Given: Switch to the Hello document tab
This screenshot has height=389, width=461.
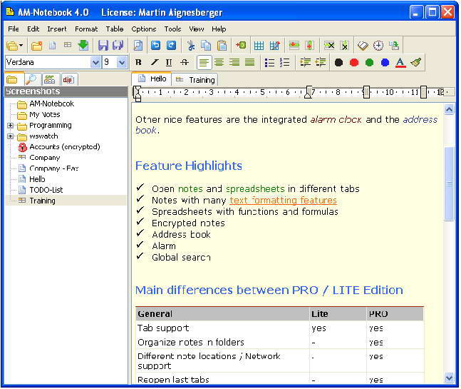Looking at the screenshot, I should [152, 79].
